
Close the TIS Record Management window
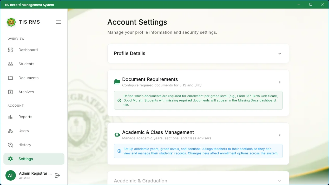(323, 4)
